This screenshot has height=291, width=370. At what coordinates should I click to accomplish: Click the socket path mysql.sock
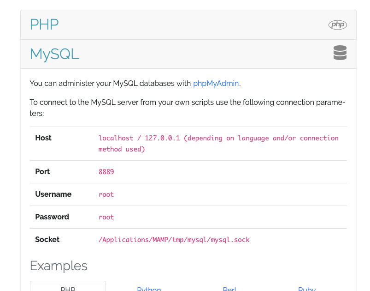[x=174, y=240]
